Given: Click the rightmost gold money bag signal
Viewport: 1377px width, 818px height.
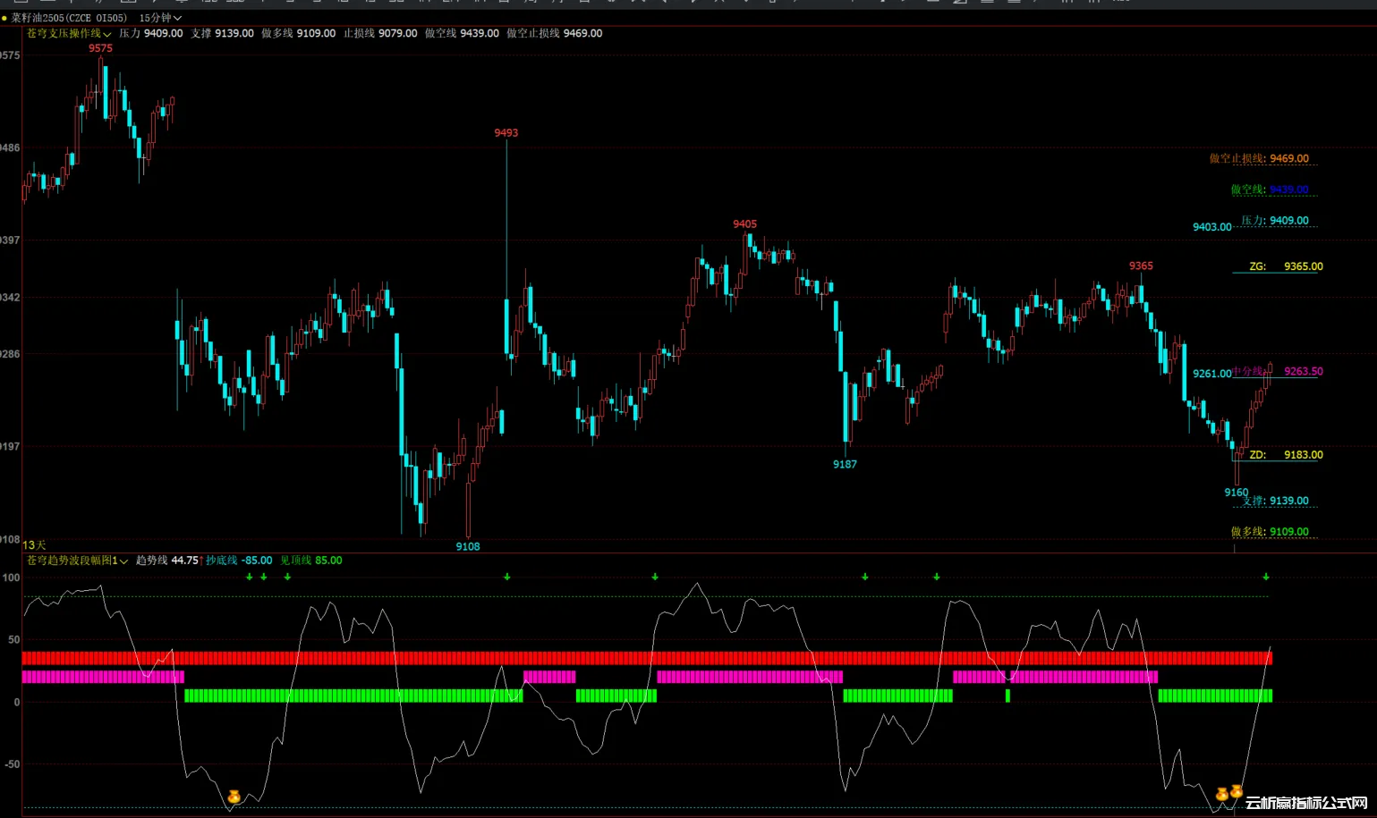Looking at the screenshot, I should point(1236,791).
